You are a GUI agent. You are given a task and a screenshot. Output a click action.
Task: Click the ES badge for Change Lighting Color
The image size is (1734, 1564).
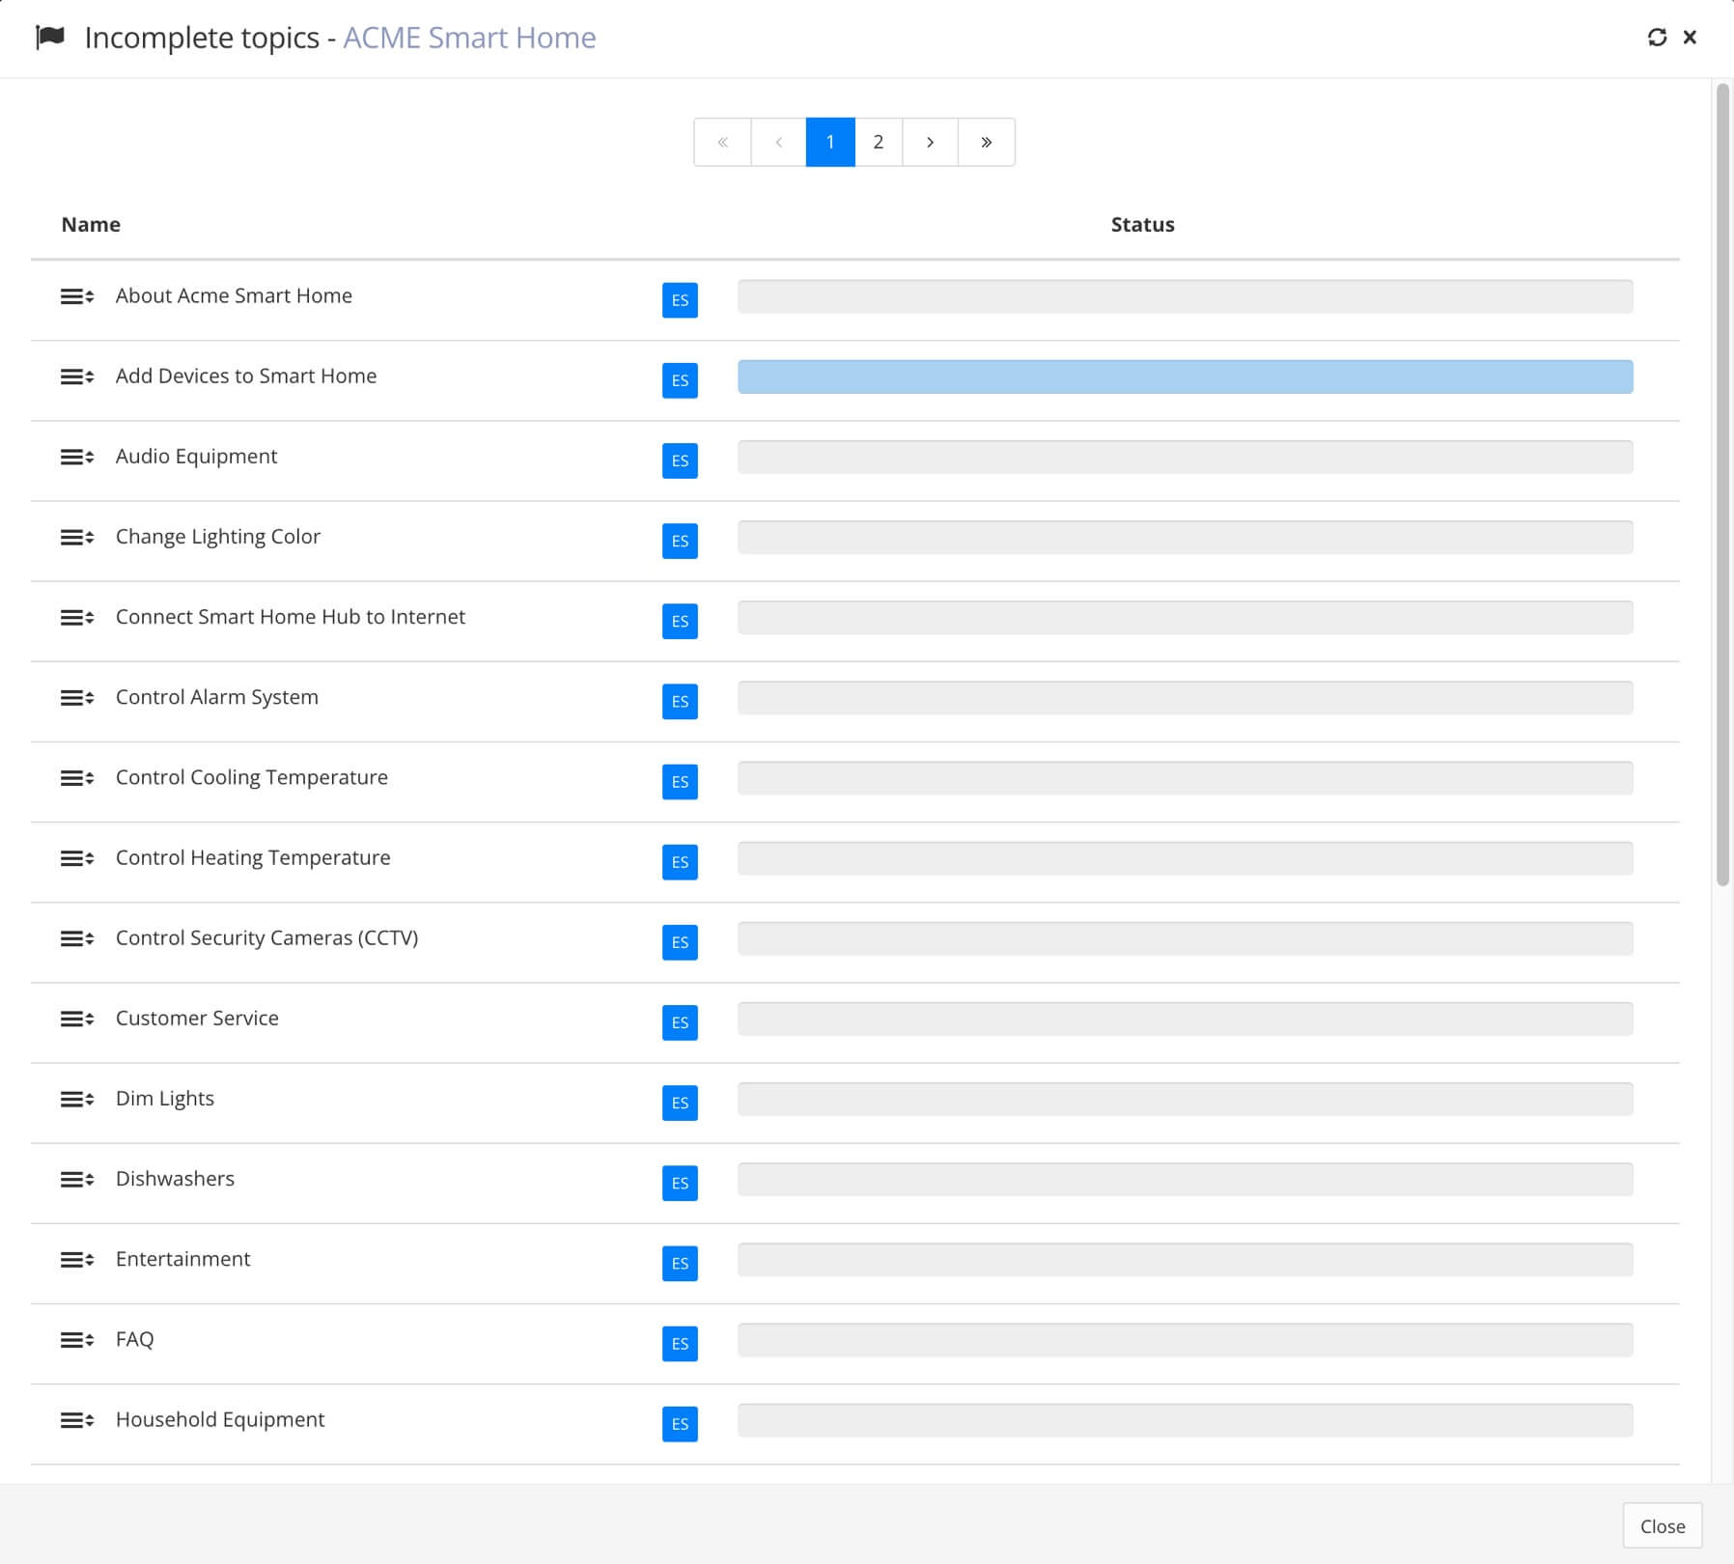pos(680,541)
